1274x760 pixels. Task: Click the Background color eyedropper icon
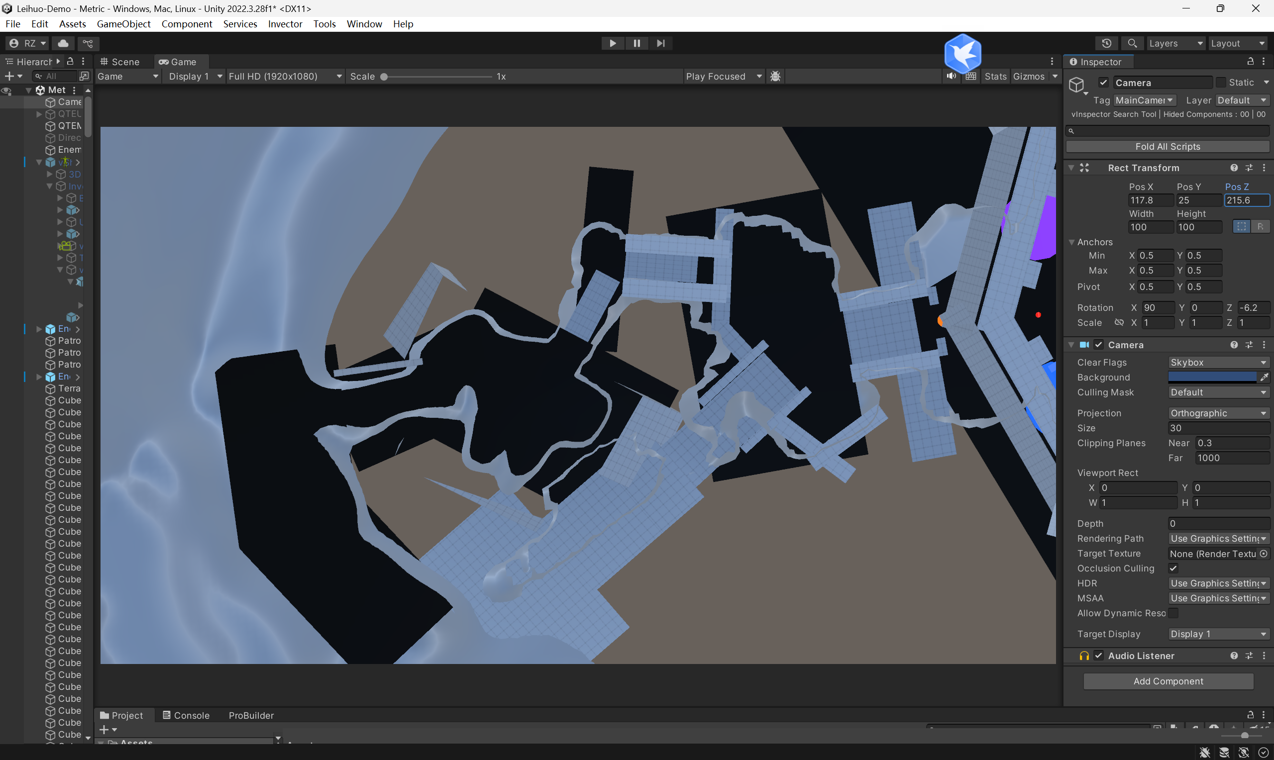(x=1264, y=378)
